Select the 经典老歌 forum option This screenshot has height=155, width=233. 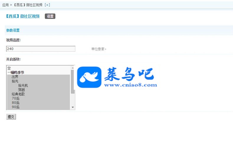coord(38,94)
